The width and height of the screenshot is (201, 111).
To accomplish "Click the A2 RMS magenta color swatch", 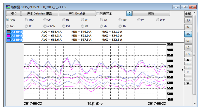I will coord(9,36).
